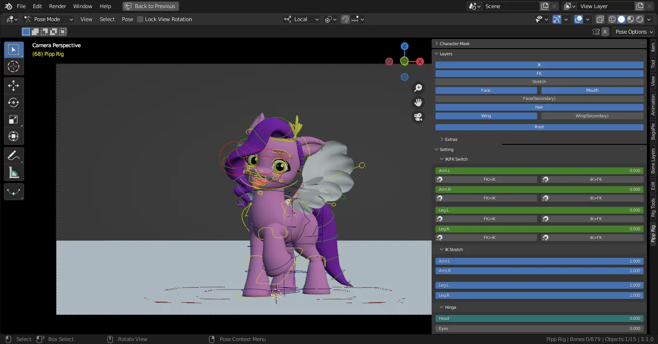
Task: Toggle camera view using the camera icon
Action: (x=418, y=116)
